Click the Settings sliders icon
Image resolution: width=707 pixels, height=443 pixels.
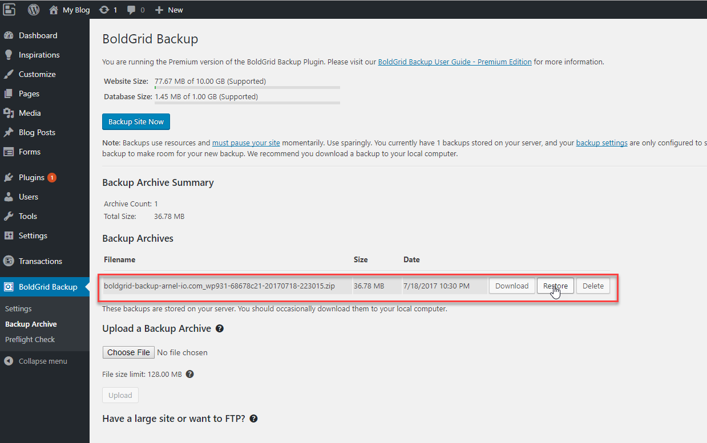[9, 235]
